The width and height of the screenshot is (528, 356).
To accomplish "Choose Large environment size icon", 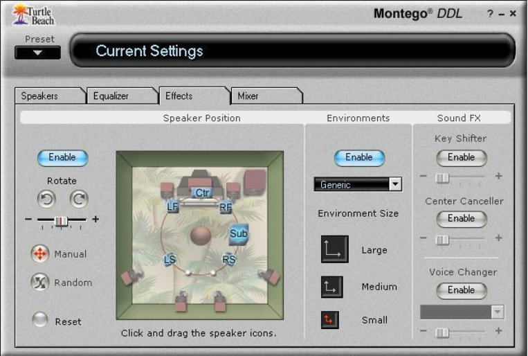I will point(335,249).
